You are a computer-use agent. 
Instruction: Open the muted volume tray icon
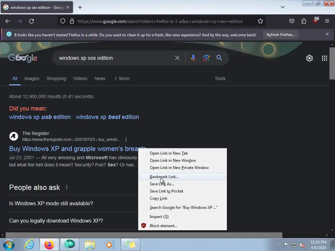(x=302, y=245)
